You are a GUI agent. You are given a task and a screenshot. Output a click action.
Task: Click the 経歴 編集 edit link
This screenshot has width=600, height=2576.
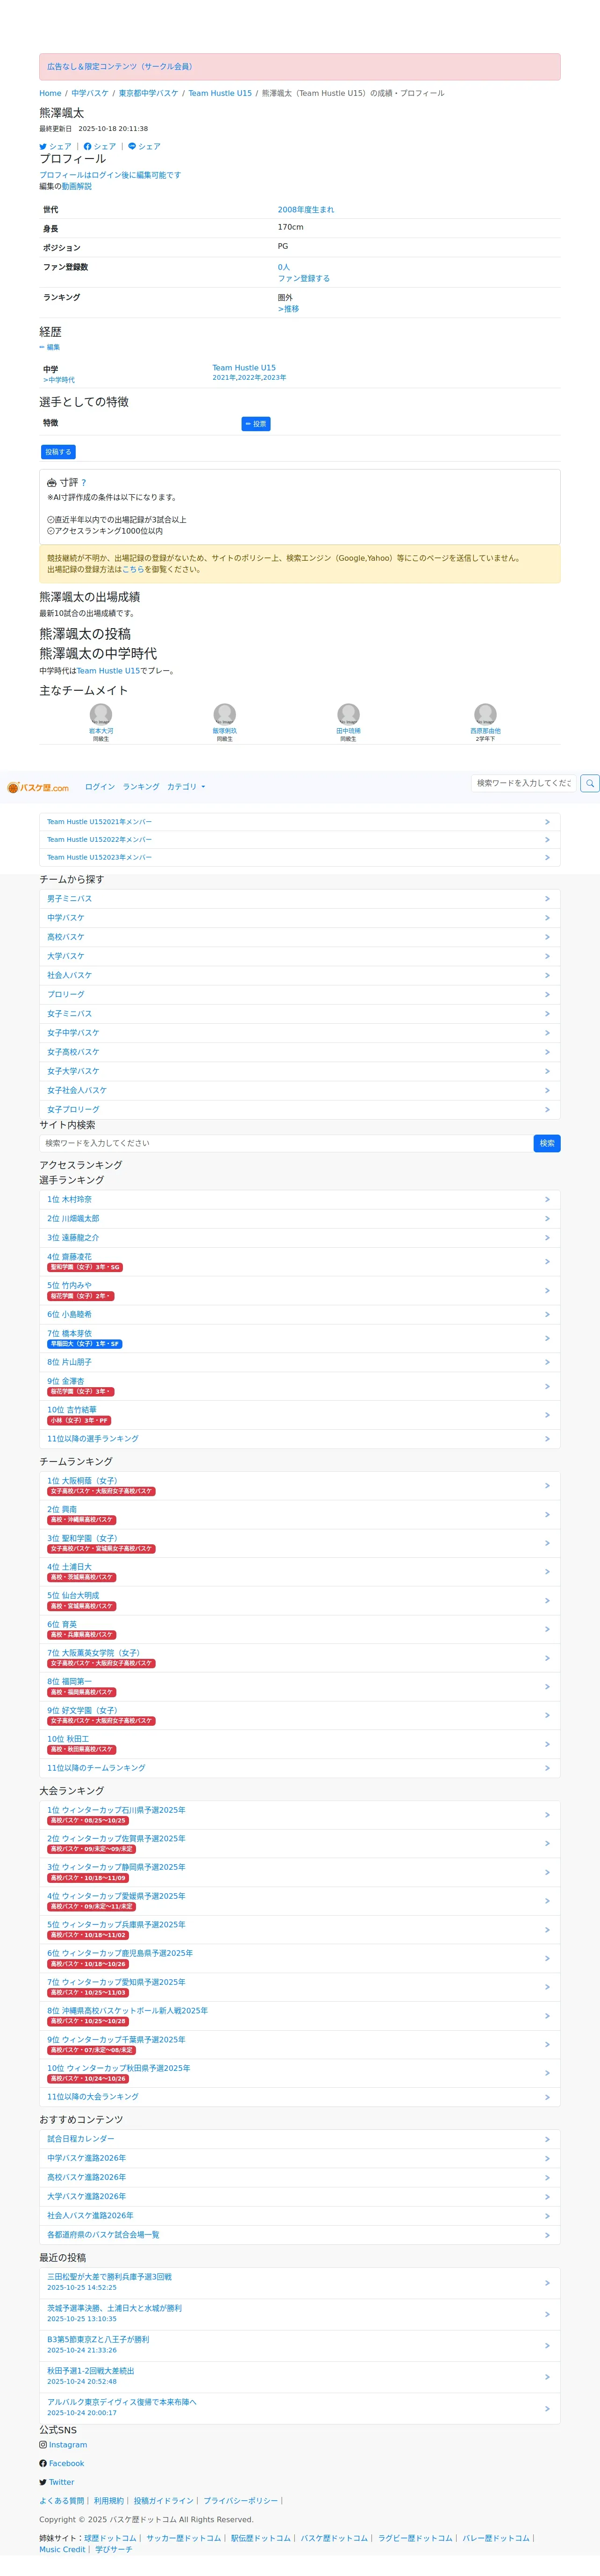50,347
